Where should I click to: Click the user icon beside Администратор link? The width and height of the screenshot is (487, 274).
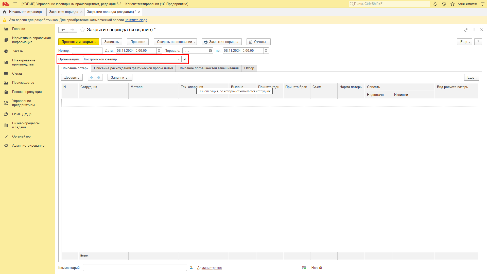[x=192, y=268]
